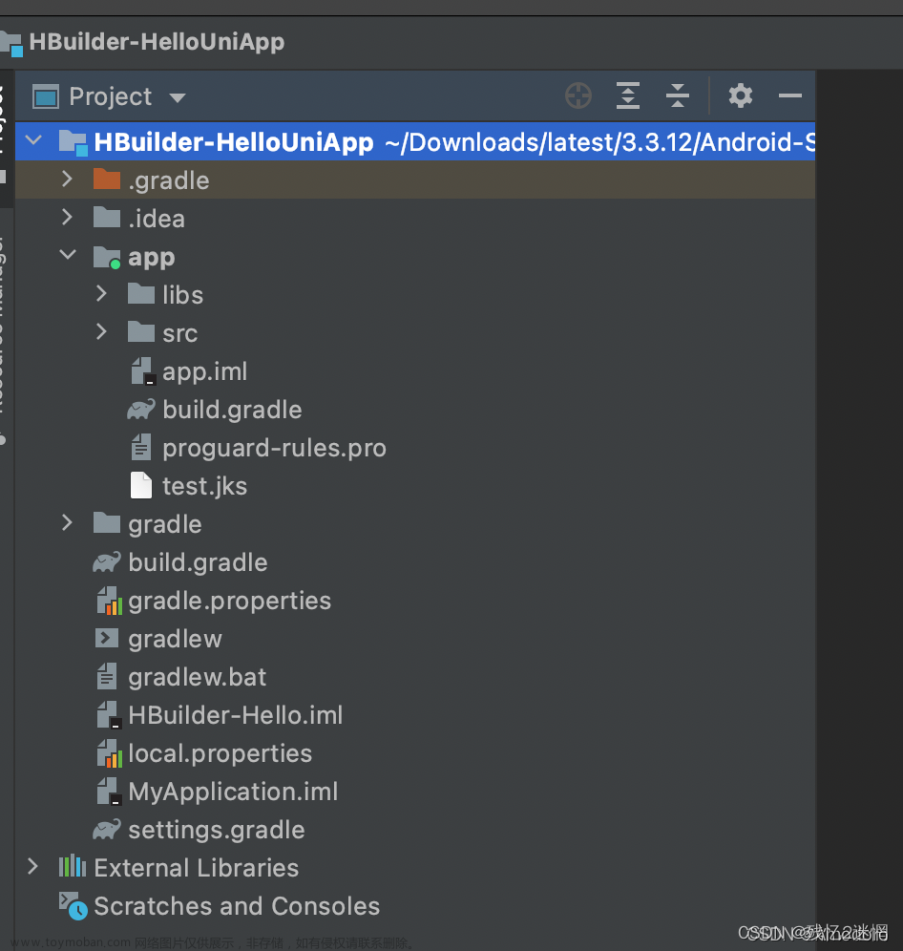Expand the .idea folder chevron
The height and width of the screenshot is (951, 903).
click(x=67, y=217)
